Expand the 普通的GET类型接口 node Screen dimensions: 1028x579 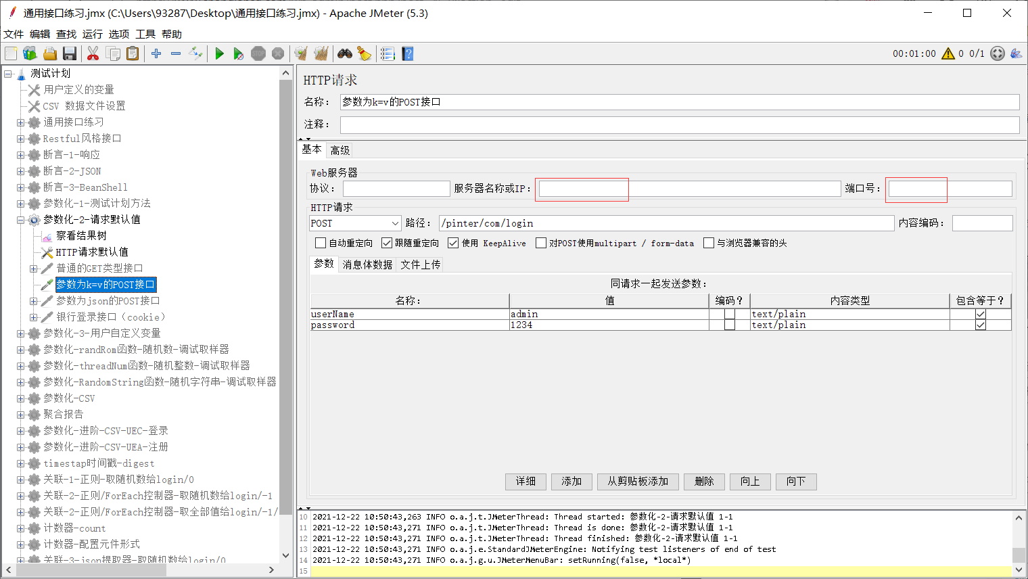(33, 269)
